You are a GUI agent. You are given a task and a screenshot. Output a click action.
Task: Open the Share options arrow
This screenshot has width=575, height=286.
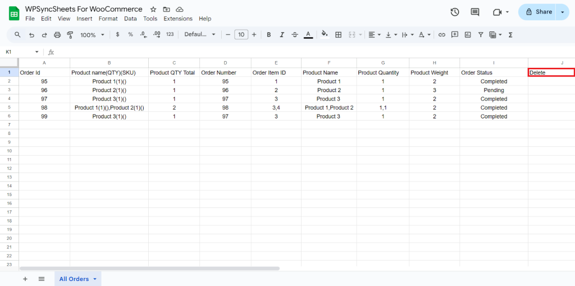562,12
